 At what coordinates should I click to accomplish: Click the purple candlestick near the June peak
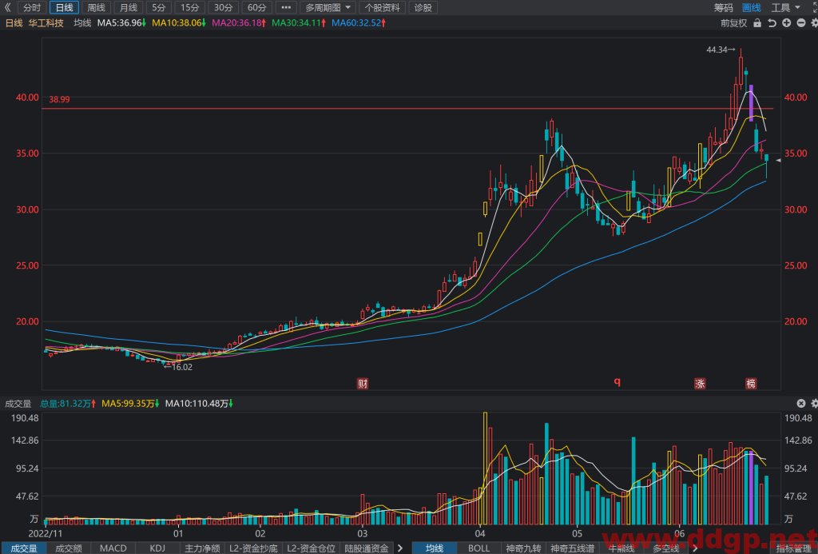tap(751, 103)
